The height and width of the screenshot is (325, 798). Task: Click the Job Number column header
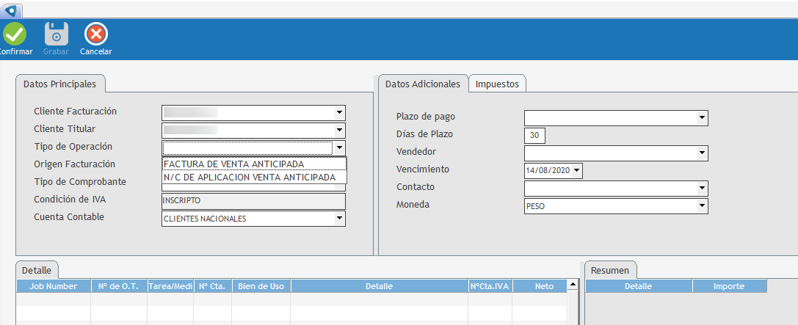pos(53,287)
